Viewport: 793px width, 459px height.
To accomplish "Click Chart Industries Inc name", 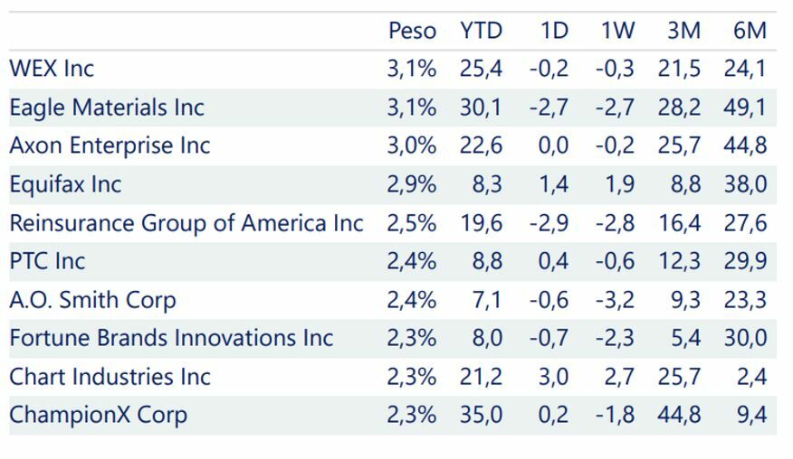I will coord(110,377).
